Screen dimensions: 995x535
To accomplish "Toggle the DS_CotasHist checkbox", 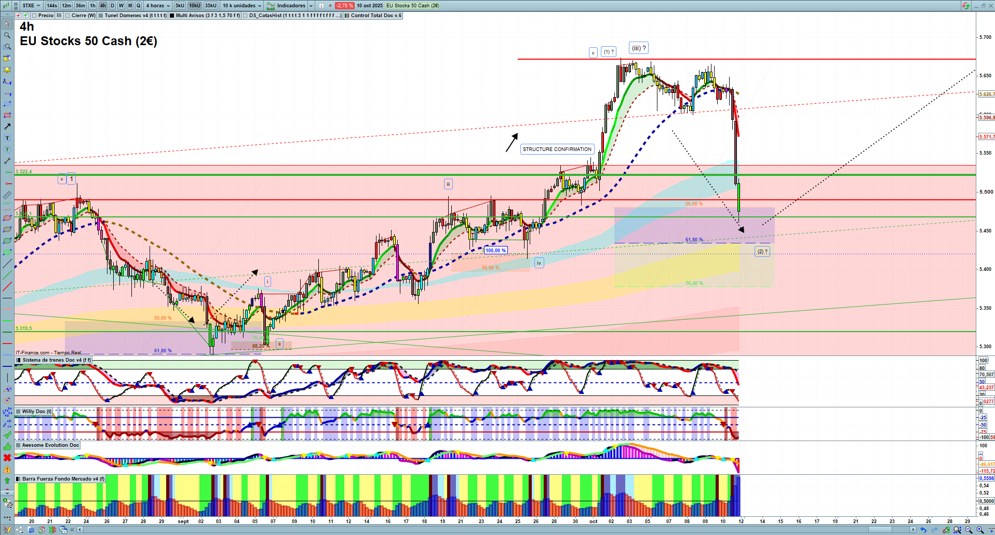I will coord(245,16).
